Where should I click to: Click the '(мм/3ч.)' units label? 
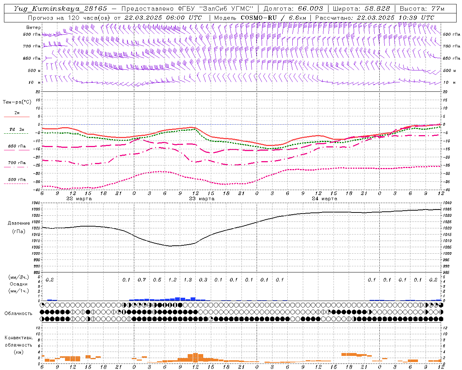coord(18,277)
